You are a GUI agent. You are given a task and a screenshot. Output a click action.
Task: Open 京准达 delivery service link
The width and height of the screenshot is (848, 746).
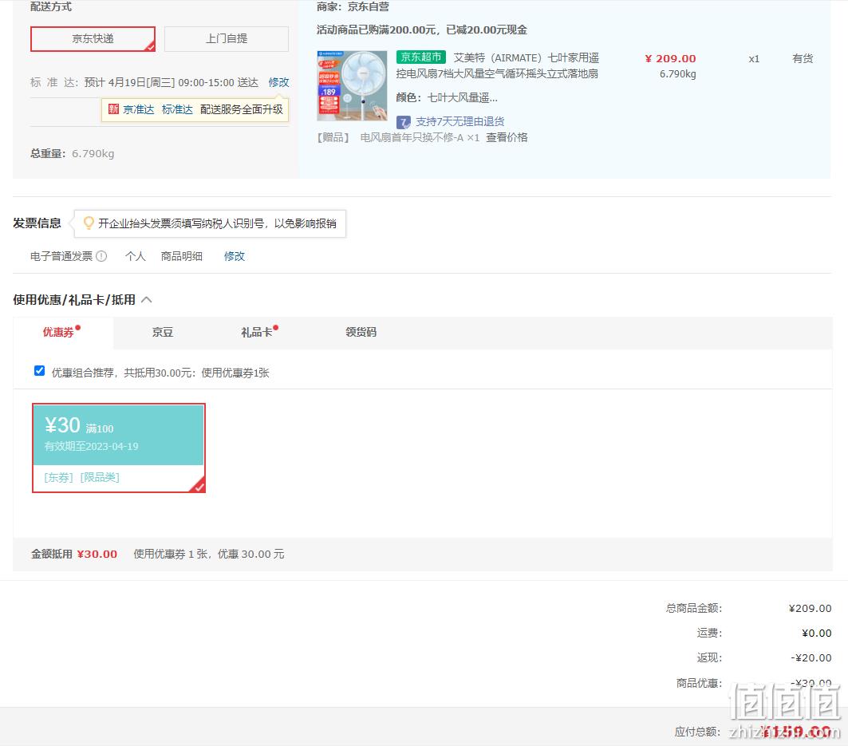[x=139, y=109]
